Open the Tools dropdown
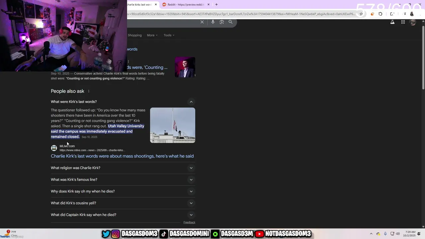 (x=169, y=35)
